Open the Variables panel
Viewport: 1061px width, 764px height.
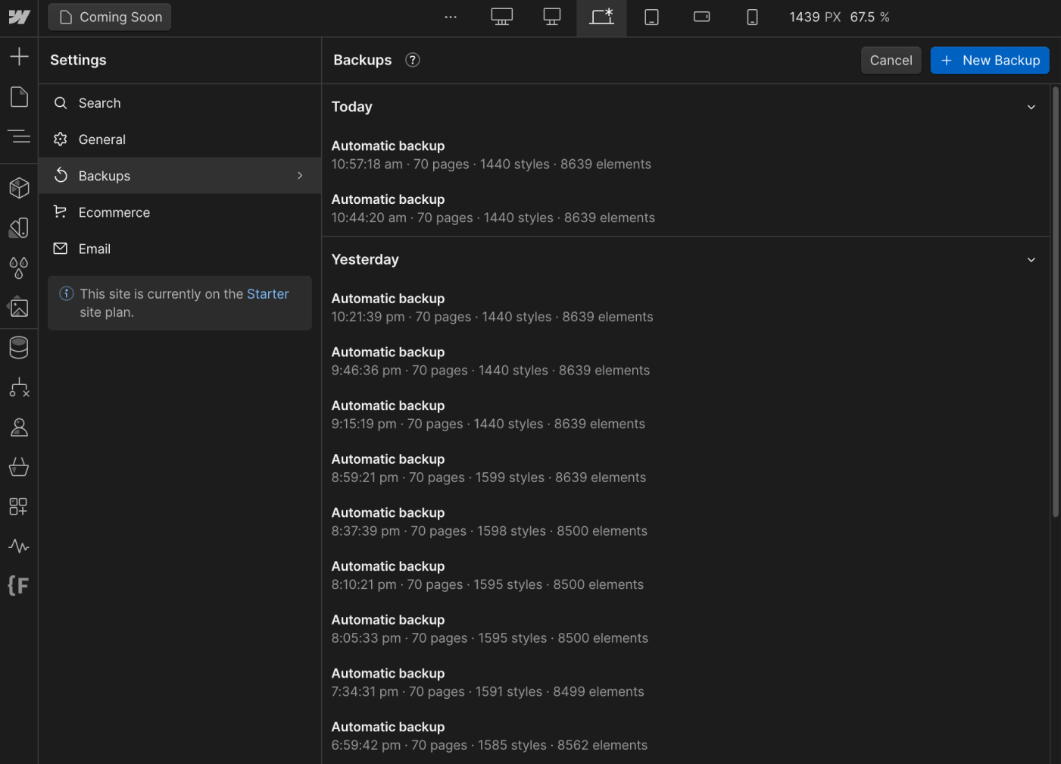[x=18, y=267]
